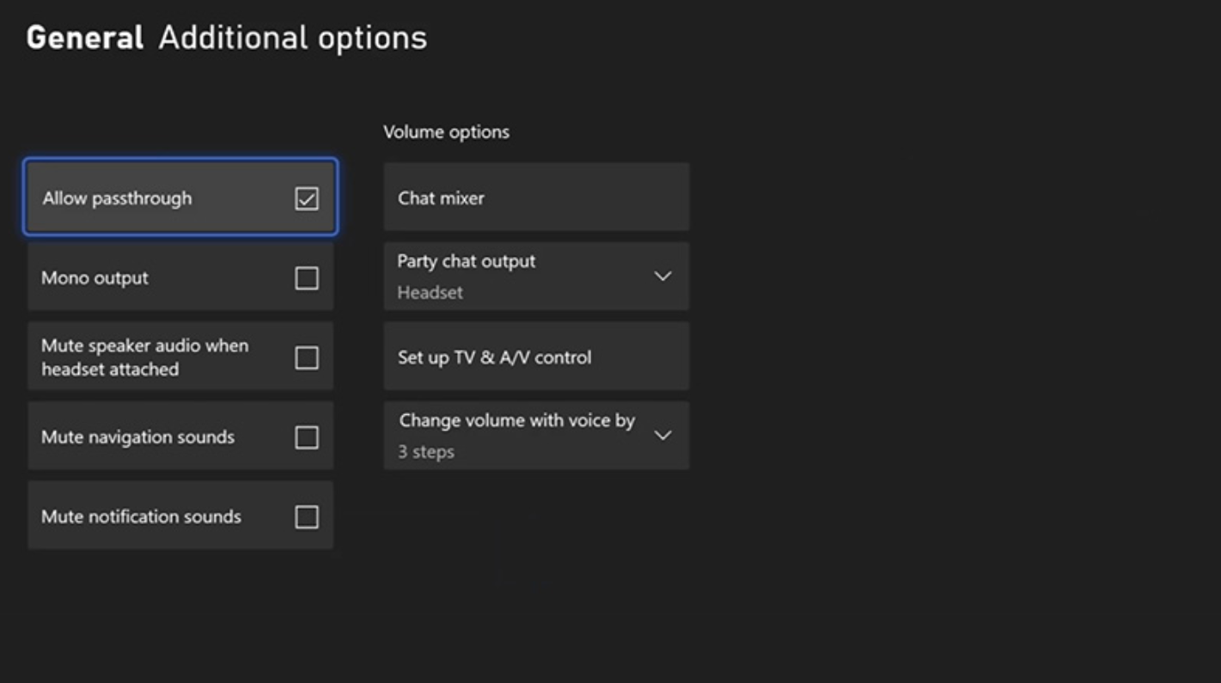Screen dimensions: 1221x683
Task: Enable the Mono output checkbox
Action: tap(307, 278)
